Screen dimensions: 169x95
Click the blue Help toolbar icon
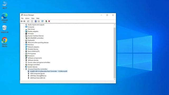point(36,21)
